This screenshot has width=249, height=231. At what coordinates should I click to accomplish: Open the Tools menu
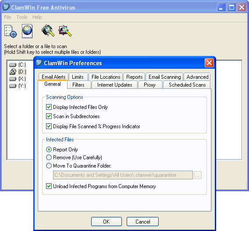tap(22, 17)
